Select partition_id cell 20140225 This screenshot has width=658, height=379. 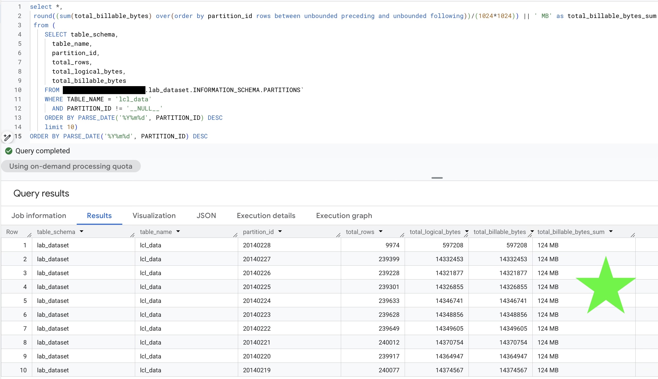(x=289, y=287)
